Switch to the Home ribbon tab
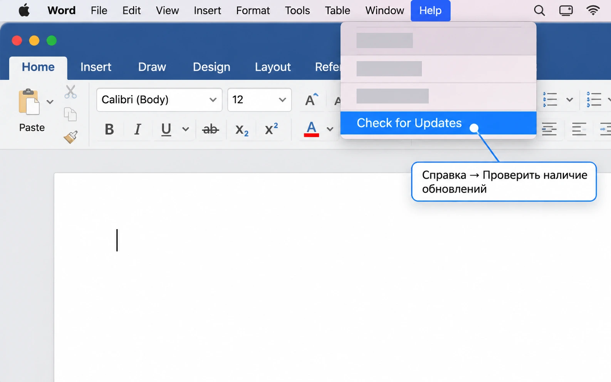611x382 pixels. tap(38, 67)
